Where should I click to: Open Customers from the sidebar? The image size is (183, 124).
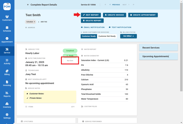click(x=7, y=18)
